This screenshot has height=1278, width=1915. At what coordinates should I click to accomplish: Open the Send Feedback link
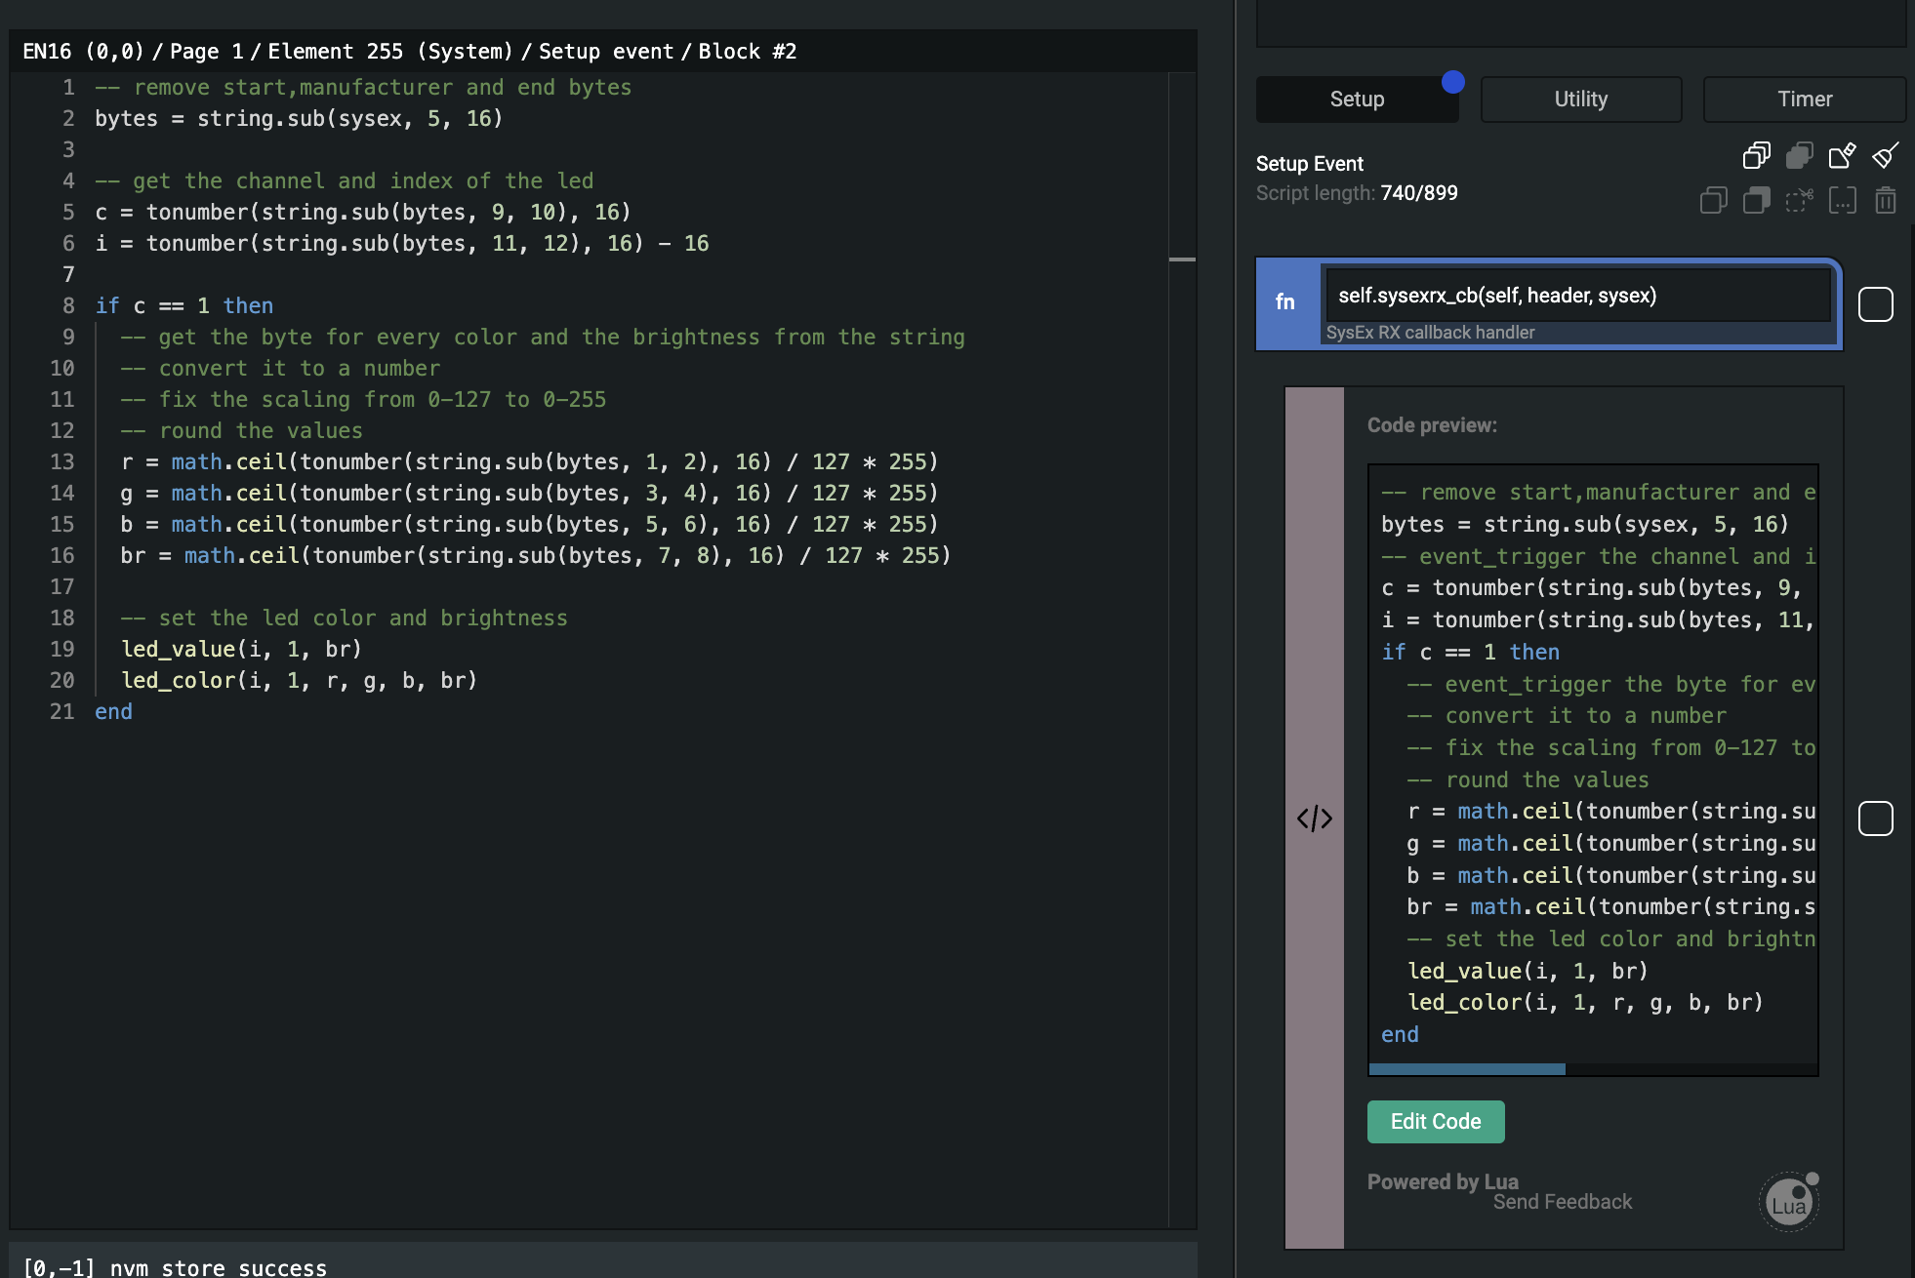[1562, 1202]
